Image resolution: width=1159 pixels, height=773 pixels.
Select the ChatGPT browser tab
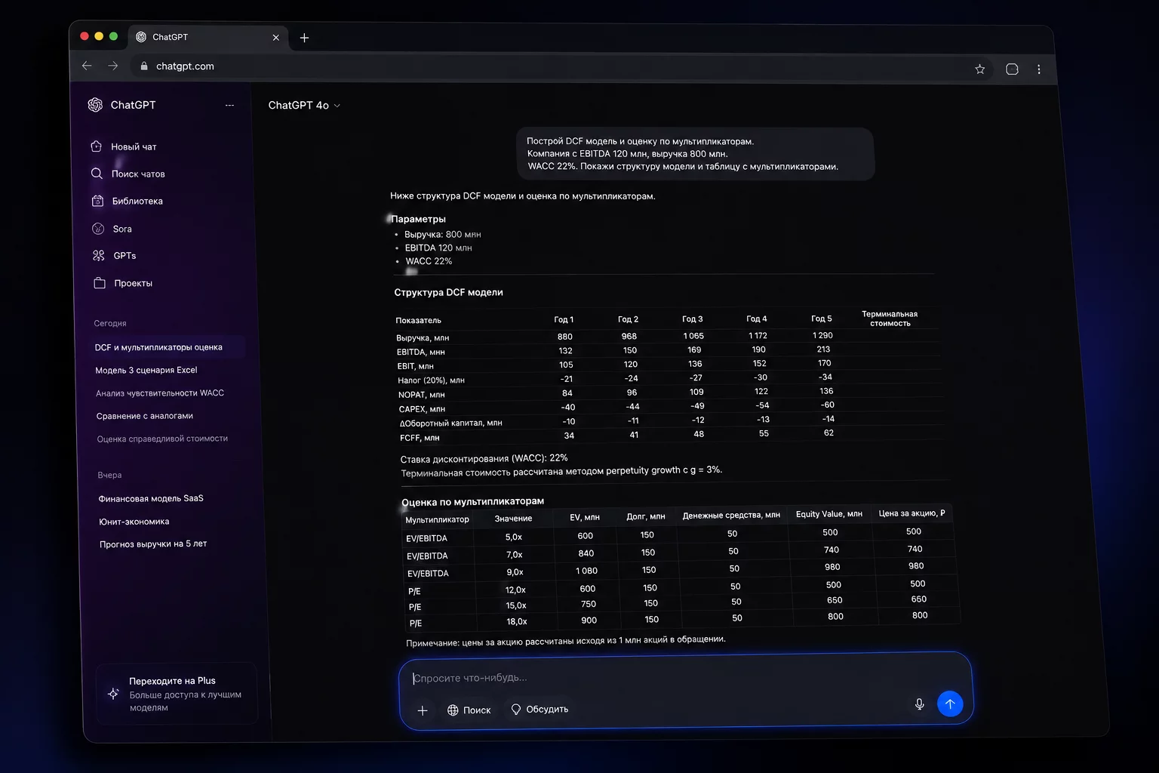(208, 37)
